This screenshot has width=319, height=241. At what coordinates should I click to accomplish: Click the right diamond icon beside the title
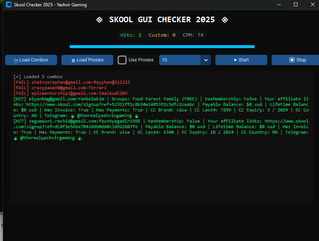pos(225,20)
